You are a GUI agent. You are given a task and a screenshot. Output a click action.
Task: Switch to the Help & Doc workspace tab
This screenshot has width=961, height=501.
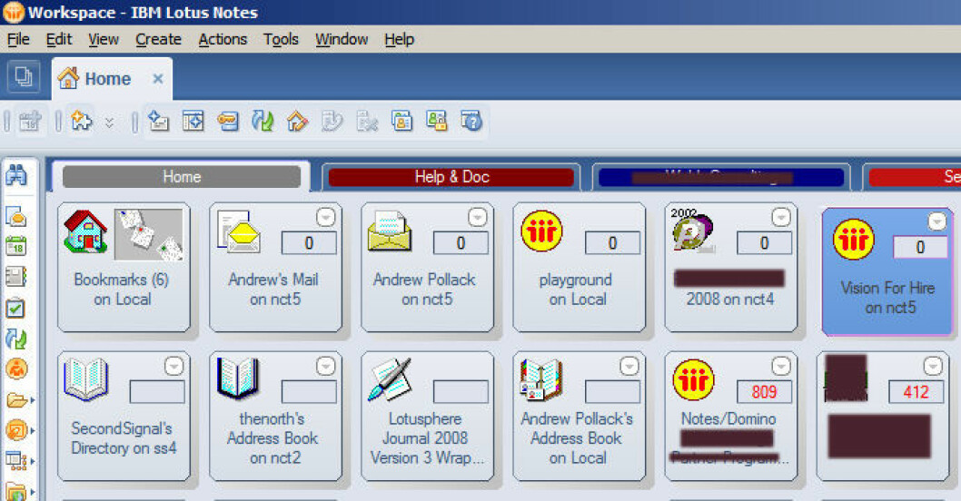[x=451, y=177]
